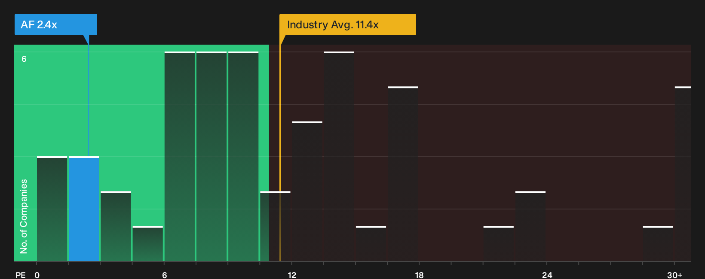Select the highlighted blue histogram bar

(x=84, y=209)
